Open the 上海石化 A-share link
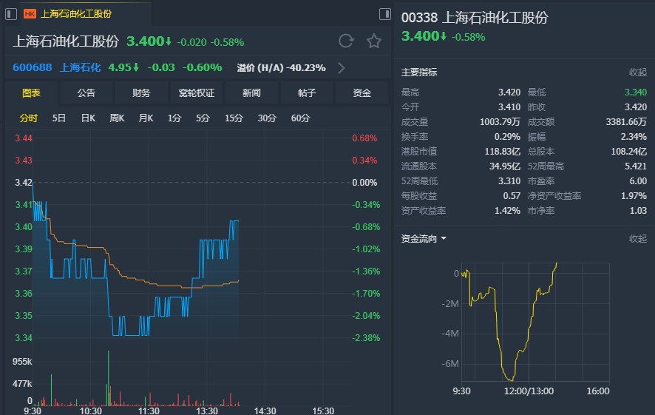655x415 pixels. click(80, 67)
